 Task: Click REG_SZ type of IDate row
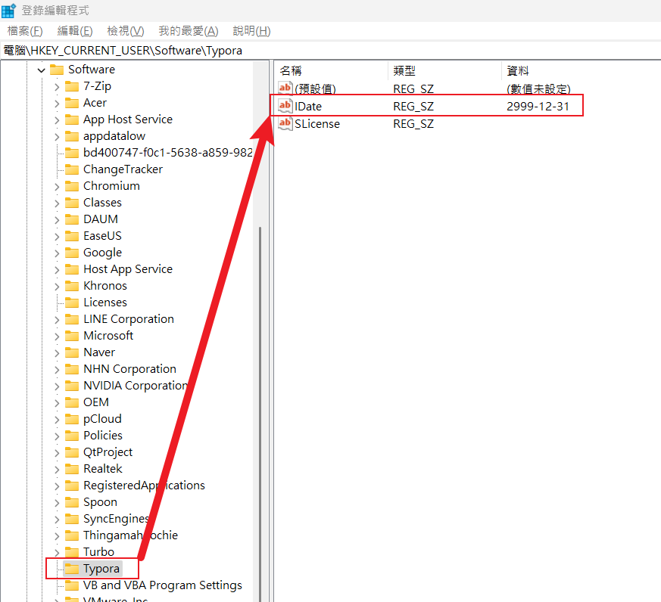413,107
